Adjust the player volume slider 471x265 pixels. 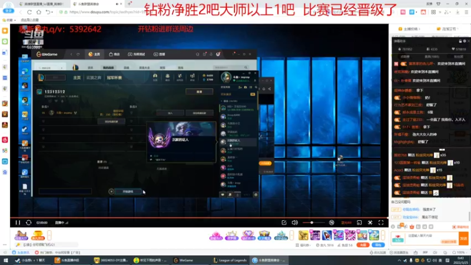[x=313, y=223]
